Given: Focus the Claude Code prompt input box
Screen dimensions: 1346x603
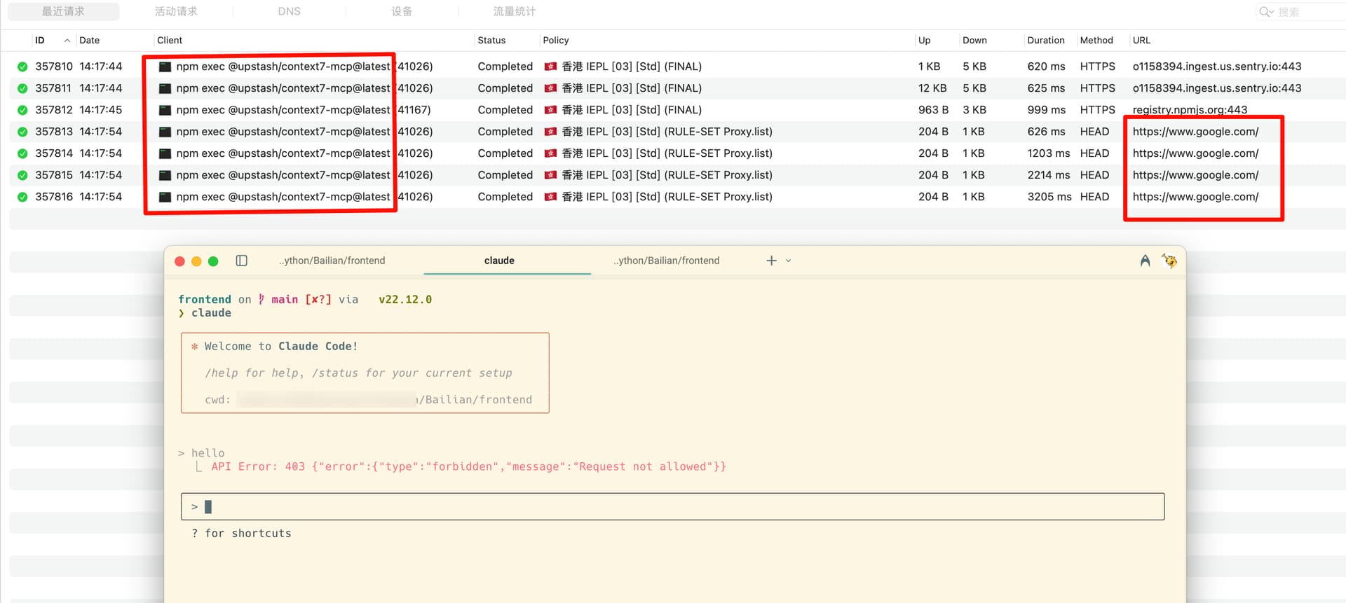Looking at the screenshot, I should [x=672, y=506].
